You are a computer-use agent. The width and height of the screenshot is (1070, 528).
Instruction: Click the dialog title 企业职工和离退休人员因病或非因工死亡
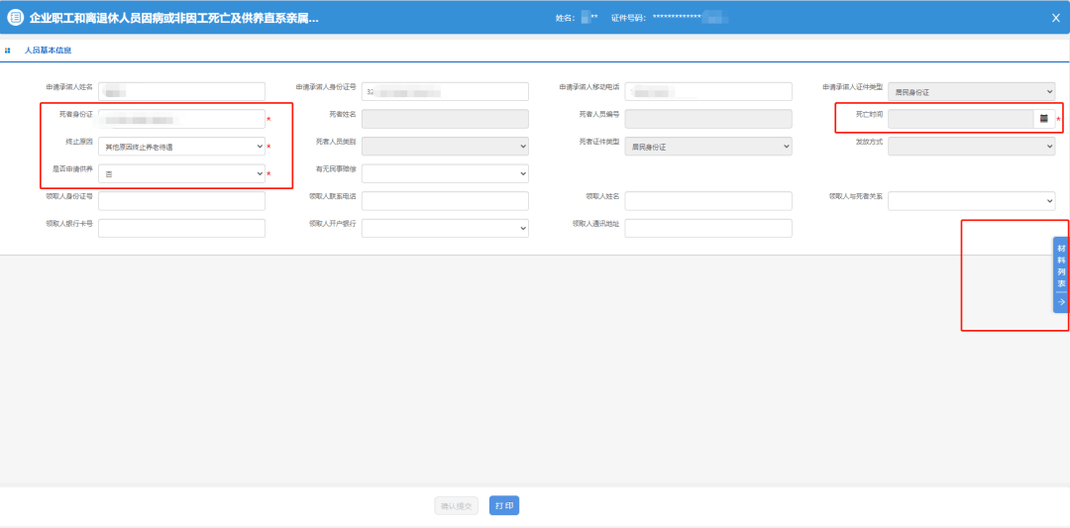click(x=174, y=19)
